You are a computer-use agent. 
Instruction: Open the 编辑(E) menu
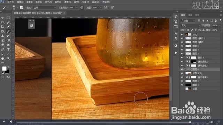(20, 2)
